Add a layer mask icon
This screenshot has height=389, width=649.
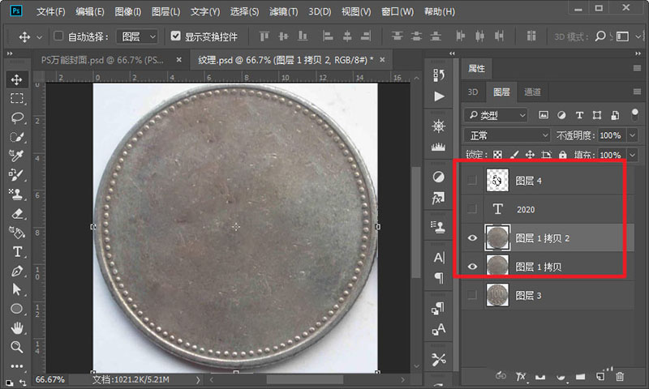pyautogui.click(x=540, y=376)
